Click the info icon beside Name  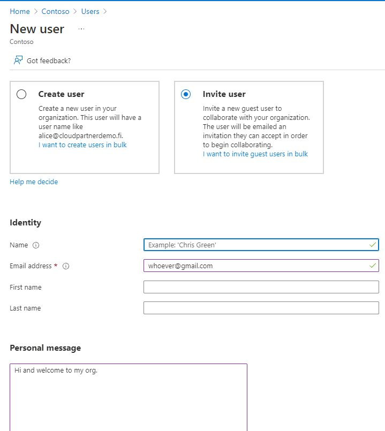click(36, 245)
